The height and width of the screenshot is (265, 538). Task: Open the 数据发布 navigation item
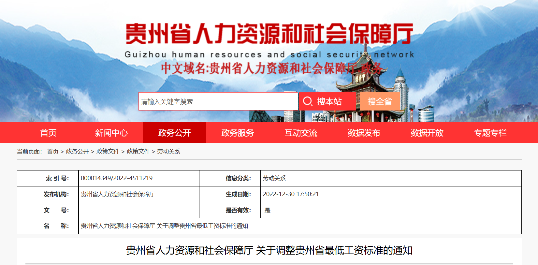point(364,133)
